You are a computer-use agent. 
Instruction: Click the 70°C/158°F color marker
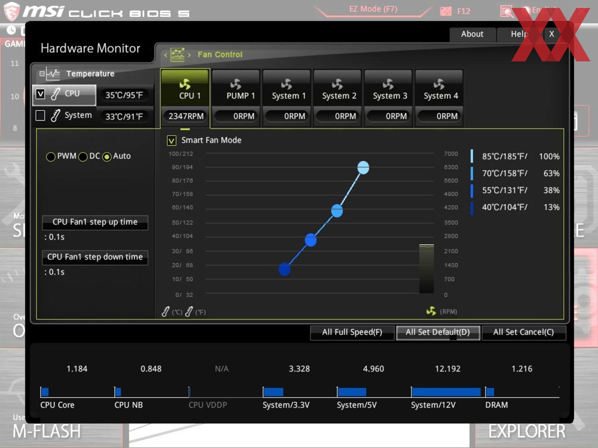(472, 173)
